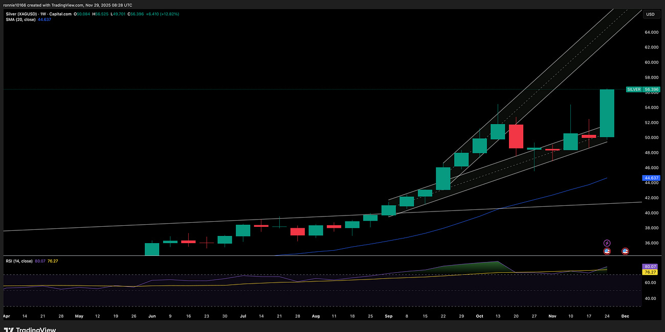Screen dimensions: 665x332
Task: Open the leftmost US flag economic event icon
Action: [607, 251]
